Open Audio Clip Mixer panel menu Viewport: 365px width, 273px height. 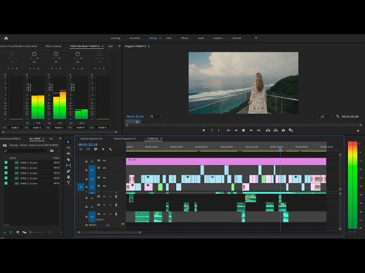click(103, 47)
